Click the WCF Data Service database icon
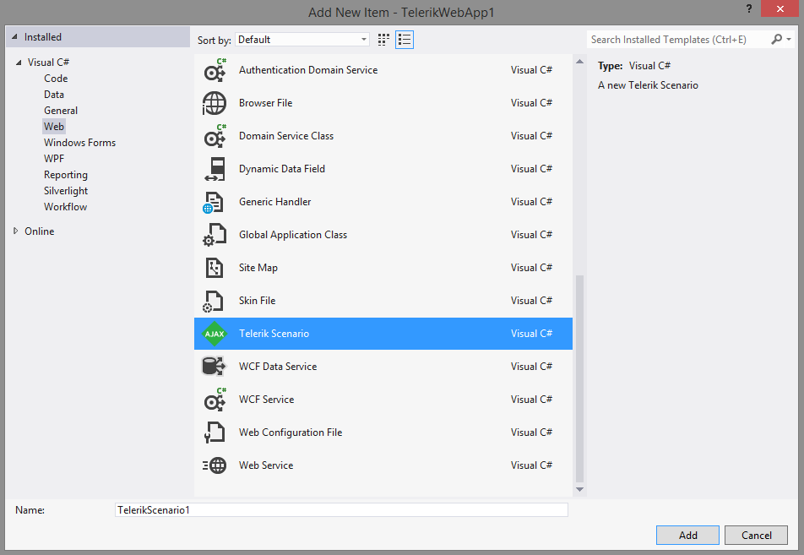804x555 pixels. 214,367
